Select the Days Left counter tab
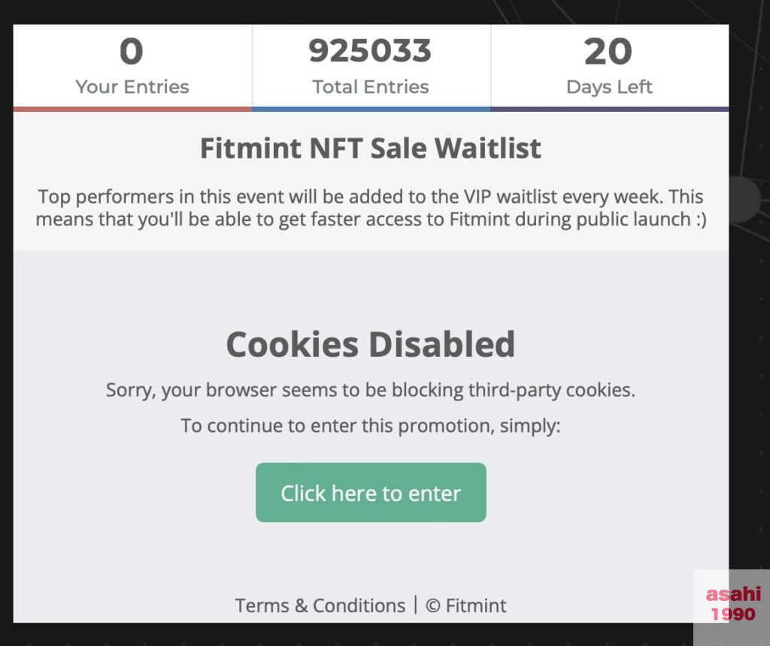Viewport: 770px width, 646px height. click(x=609, y=68)
